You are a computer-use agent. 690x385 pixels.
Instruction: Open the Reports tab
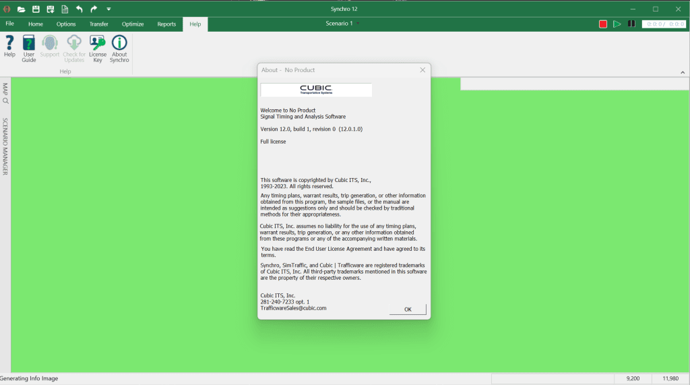(x=166, y=24)
